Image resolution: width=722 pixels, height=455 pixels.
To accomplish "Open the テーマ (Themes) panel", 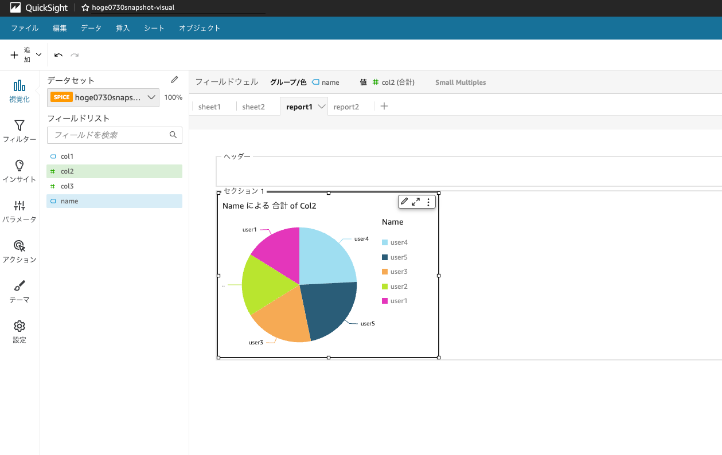I will click(x=19, y=290).
